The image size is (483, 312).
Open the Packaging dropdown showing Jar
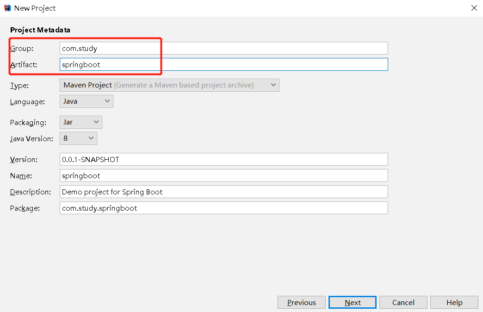coord(81,122)
